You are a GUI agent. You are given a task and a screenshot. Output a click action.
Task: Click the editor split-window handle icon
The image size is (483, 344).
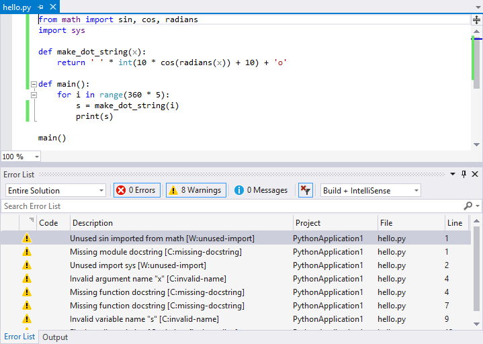[476, 20]
